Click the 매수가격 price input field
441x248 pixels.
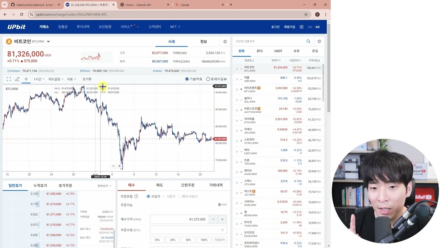[x=179, y=219]
